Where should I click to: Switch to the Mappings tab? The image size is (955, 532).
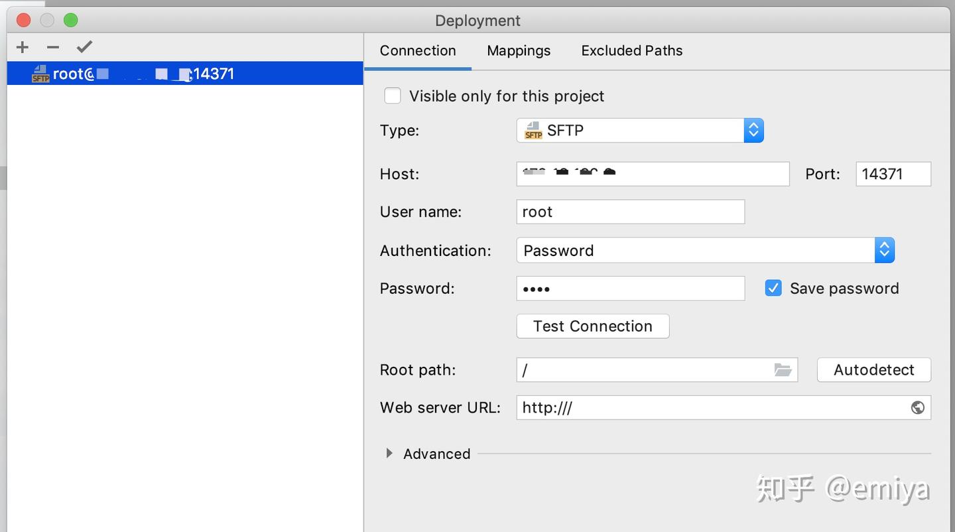[x=519, y=51]
